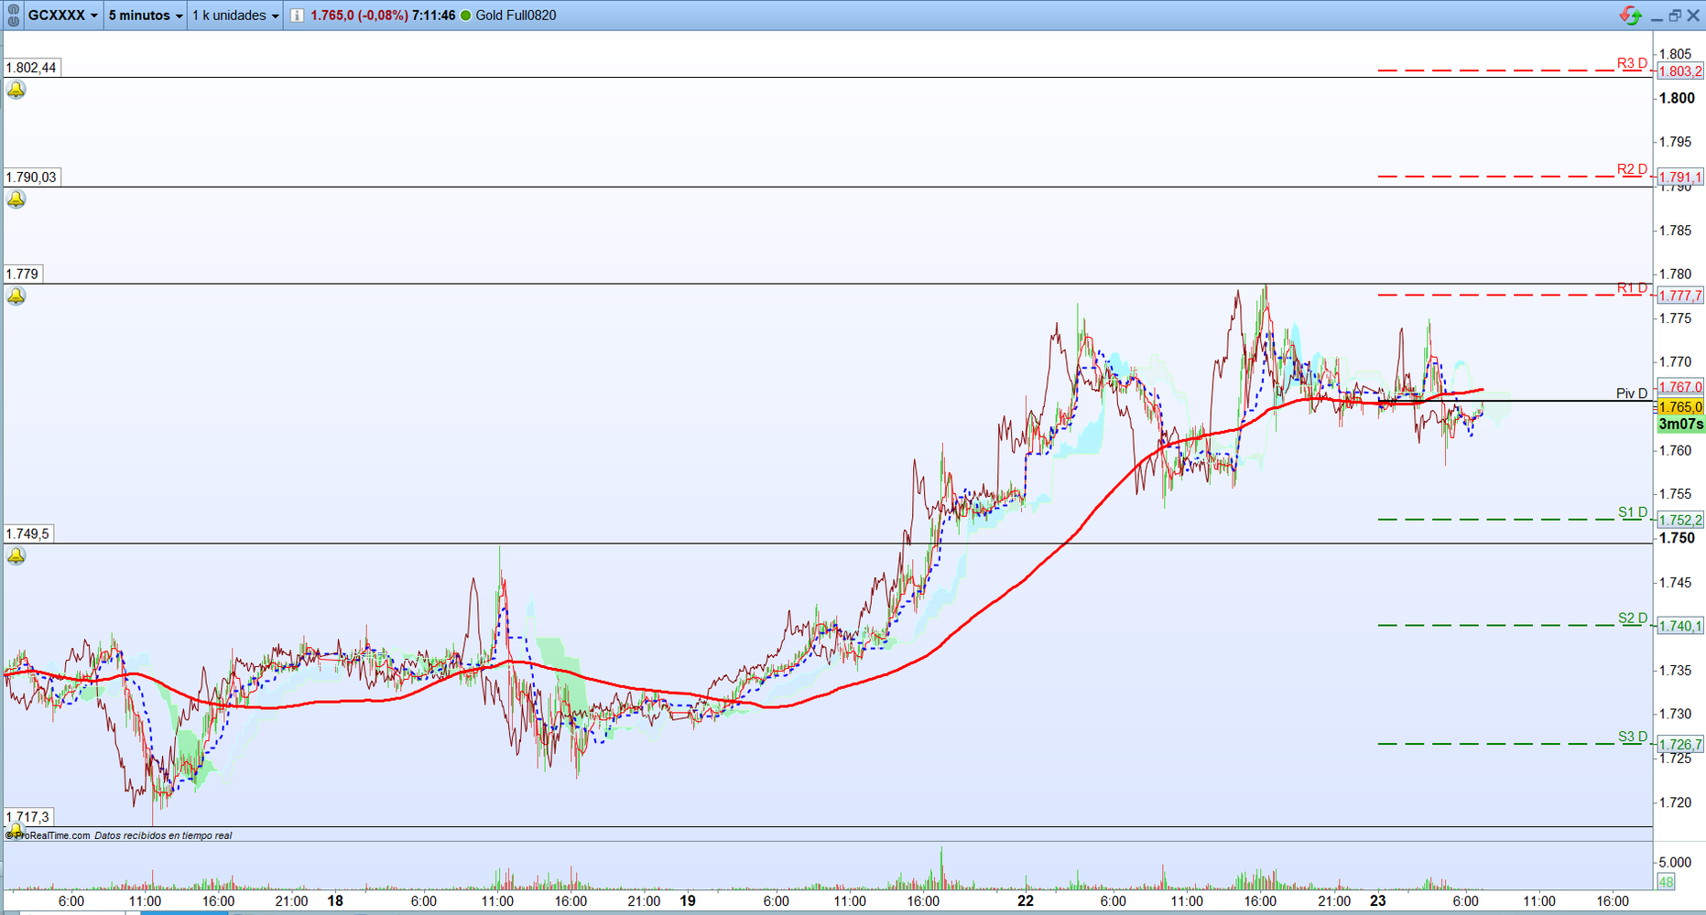1706x915 pixels.
Task: Click the S2 D support label
Action: coord(1632,619)
